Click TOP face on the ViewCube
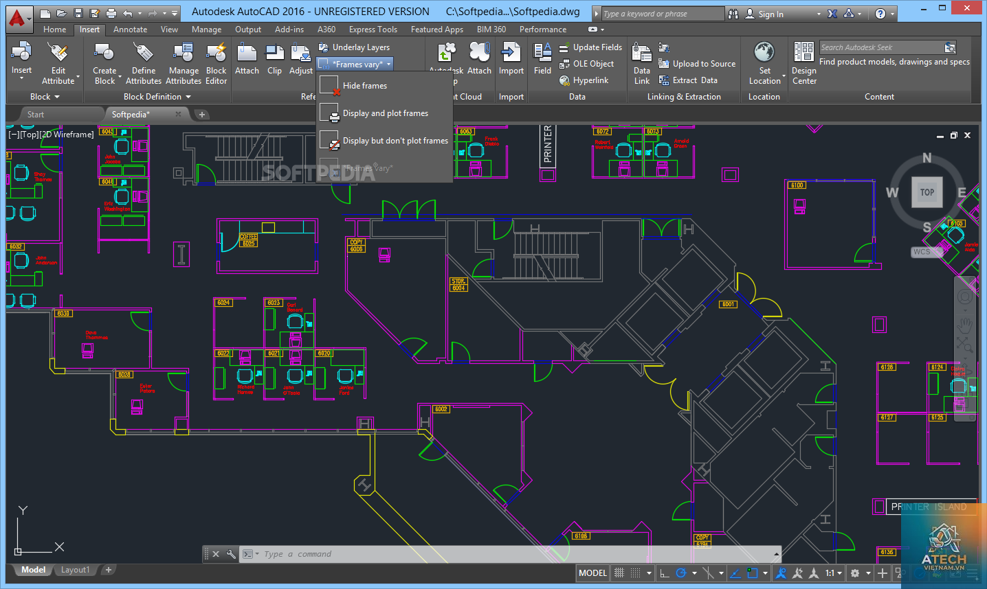987x589 pixels. (927, 192)
